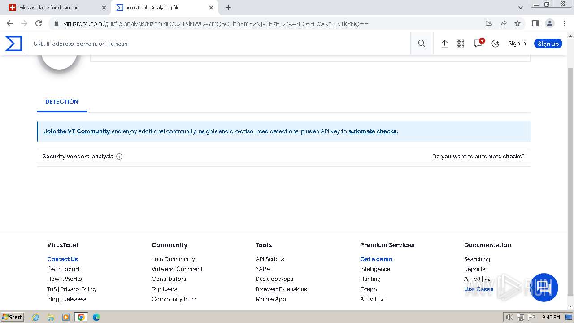Open Browser Extensions link
Viewport: 574px width, 323px height.
(281, 289)
